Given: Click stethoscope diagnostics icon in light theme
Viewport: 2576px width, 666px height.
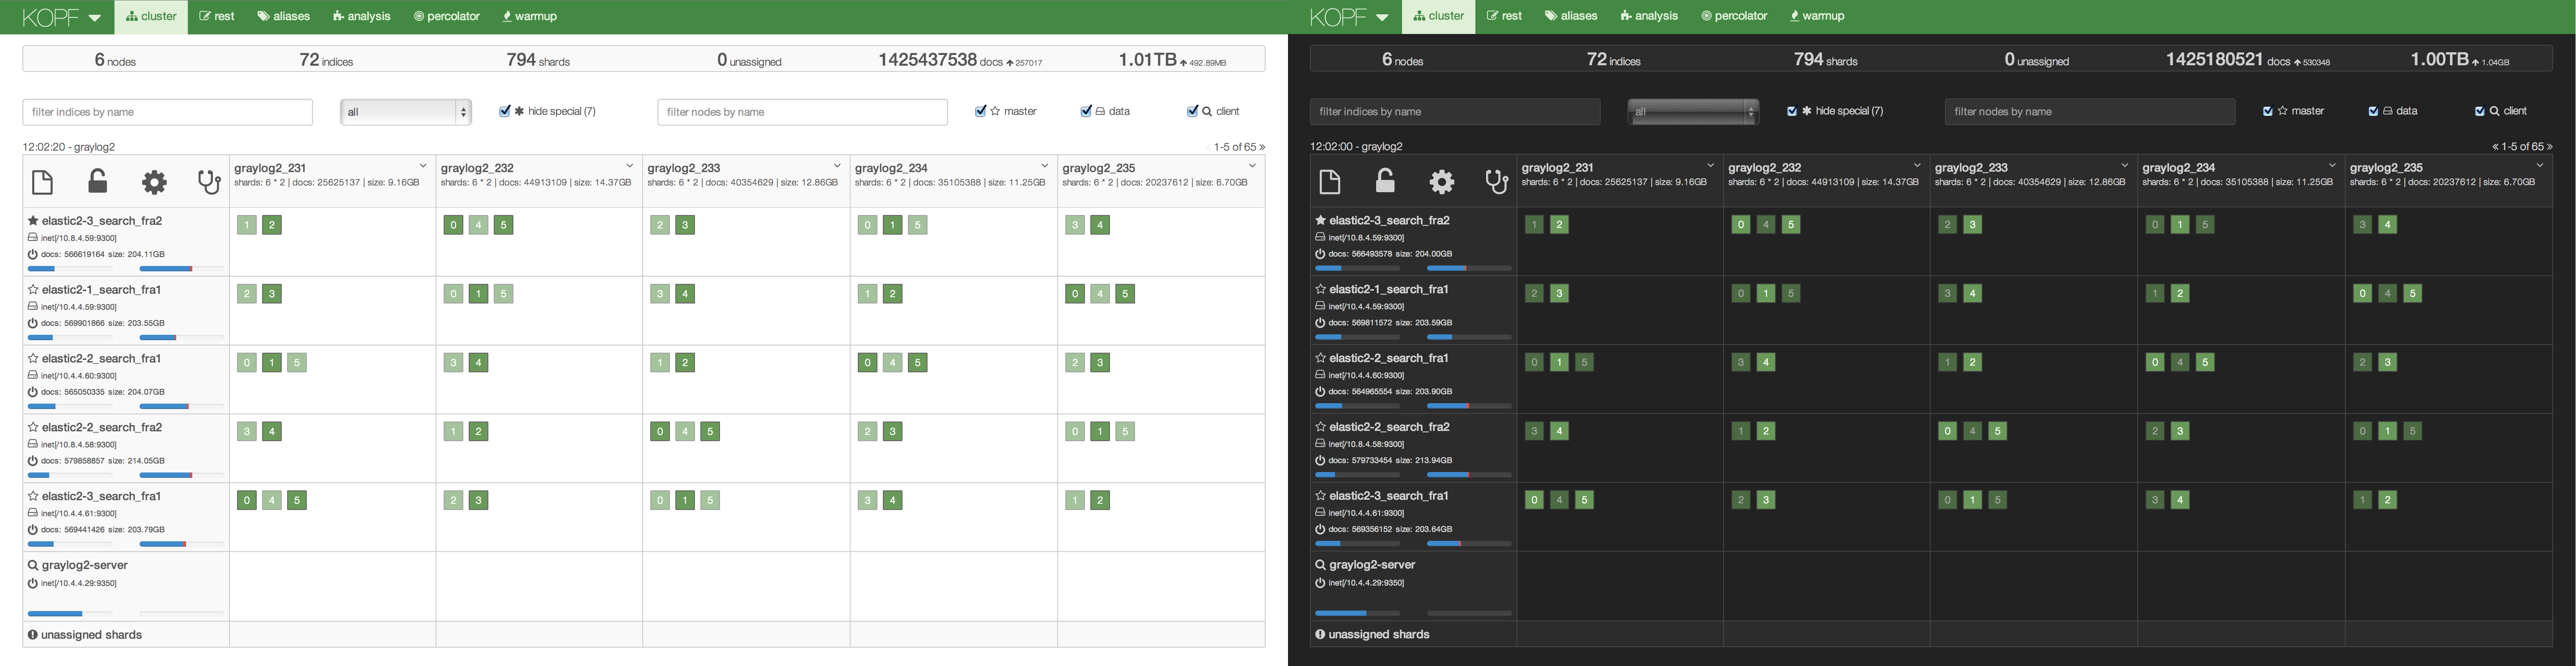Looking at the screenshot, I should pyautogui.click(x=208, y=182).
